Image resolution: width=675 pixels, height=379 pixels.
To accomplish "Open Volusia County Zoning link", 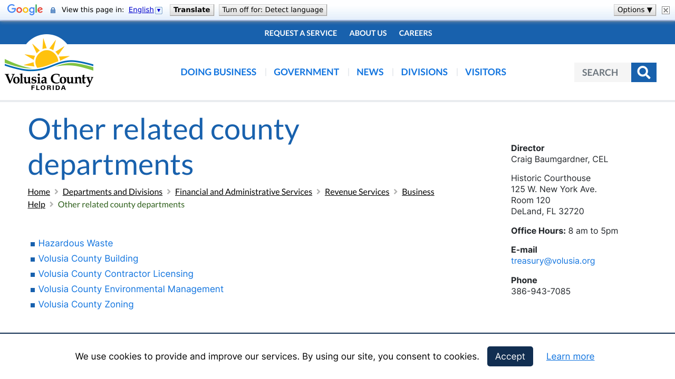I will [x=86, y=304].
